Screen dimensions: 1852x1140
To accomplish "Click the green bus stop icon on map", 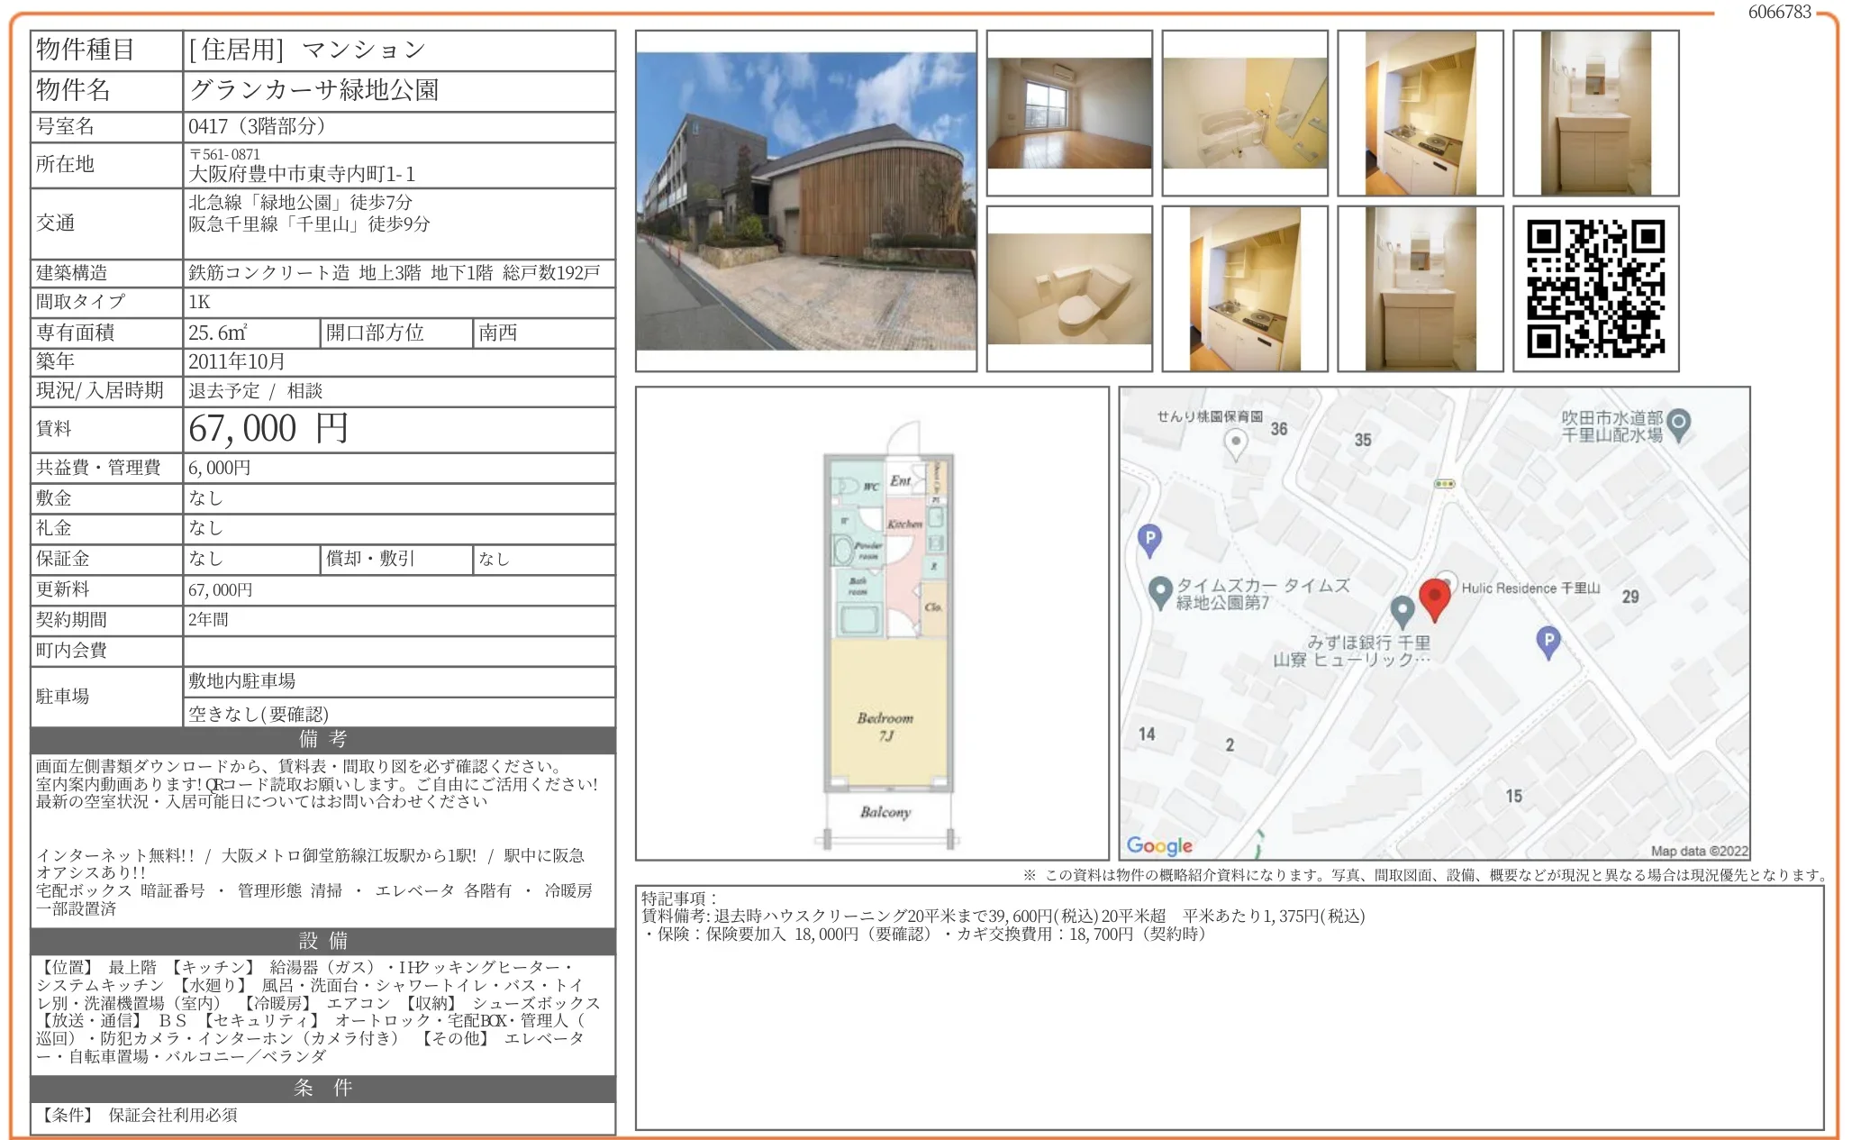I will tap(1444, 484).
